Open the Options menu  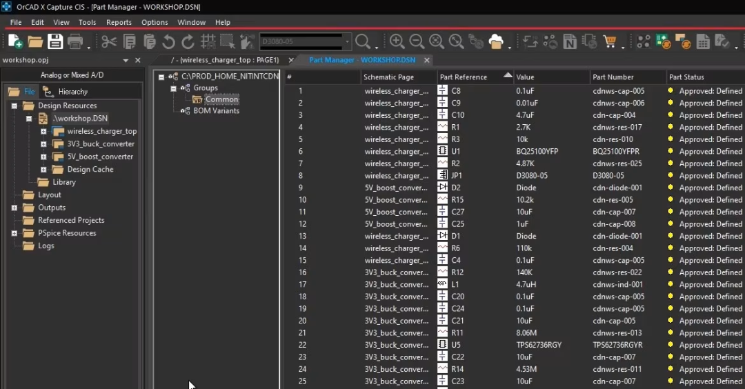[x=155, y=22]
